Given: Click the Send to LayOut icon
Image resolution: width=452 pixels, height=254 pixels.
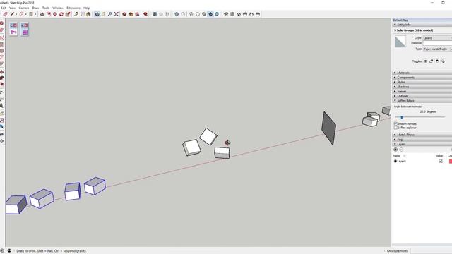Looking at the screenshot, I should click(x=137, y=14).
